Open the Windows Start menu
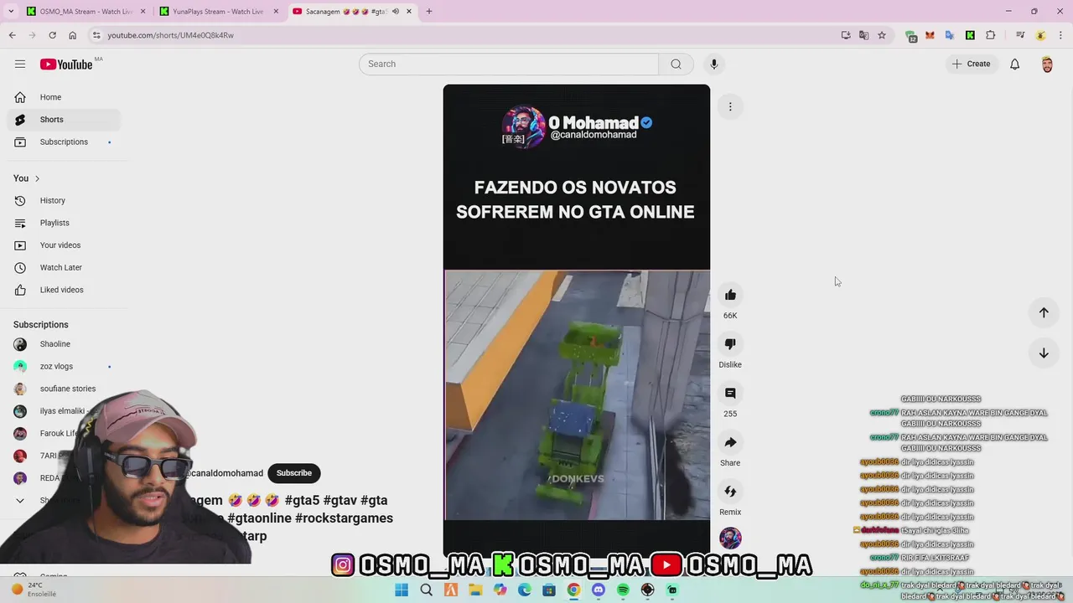 [x=402, y=590]
